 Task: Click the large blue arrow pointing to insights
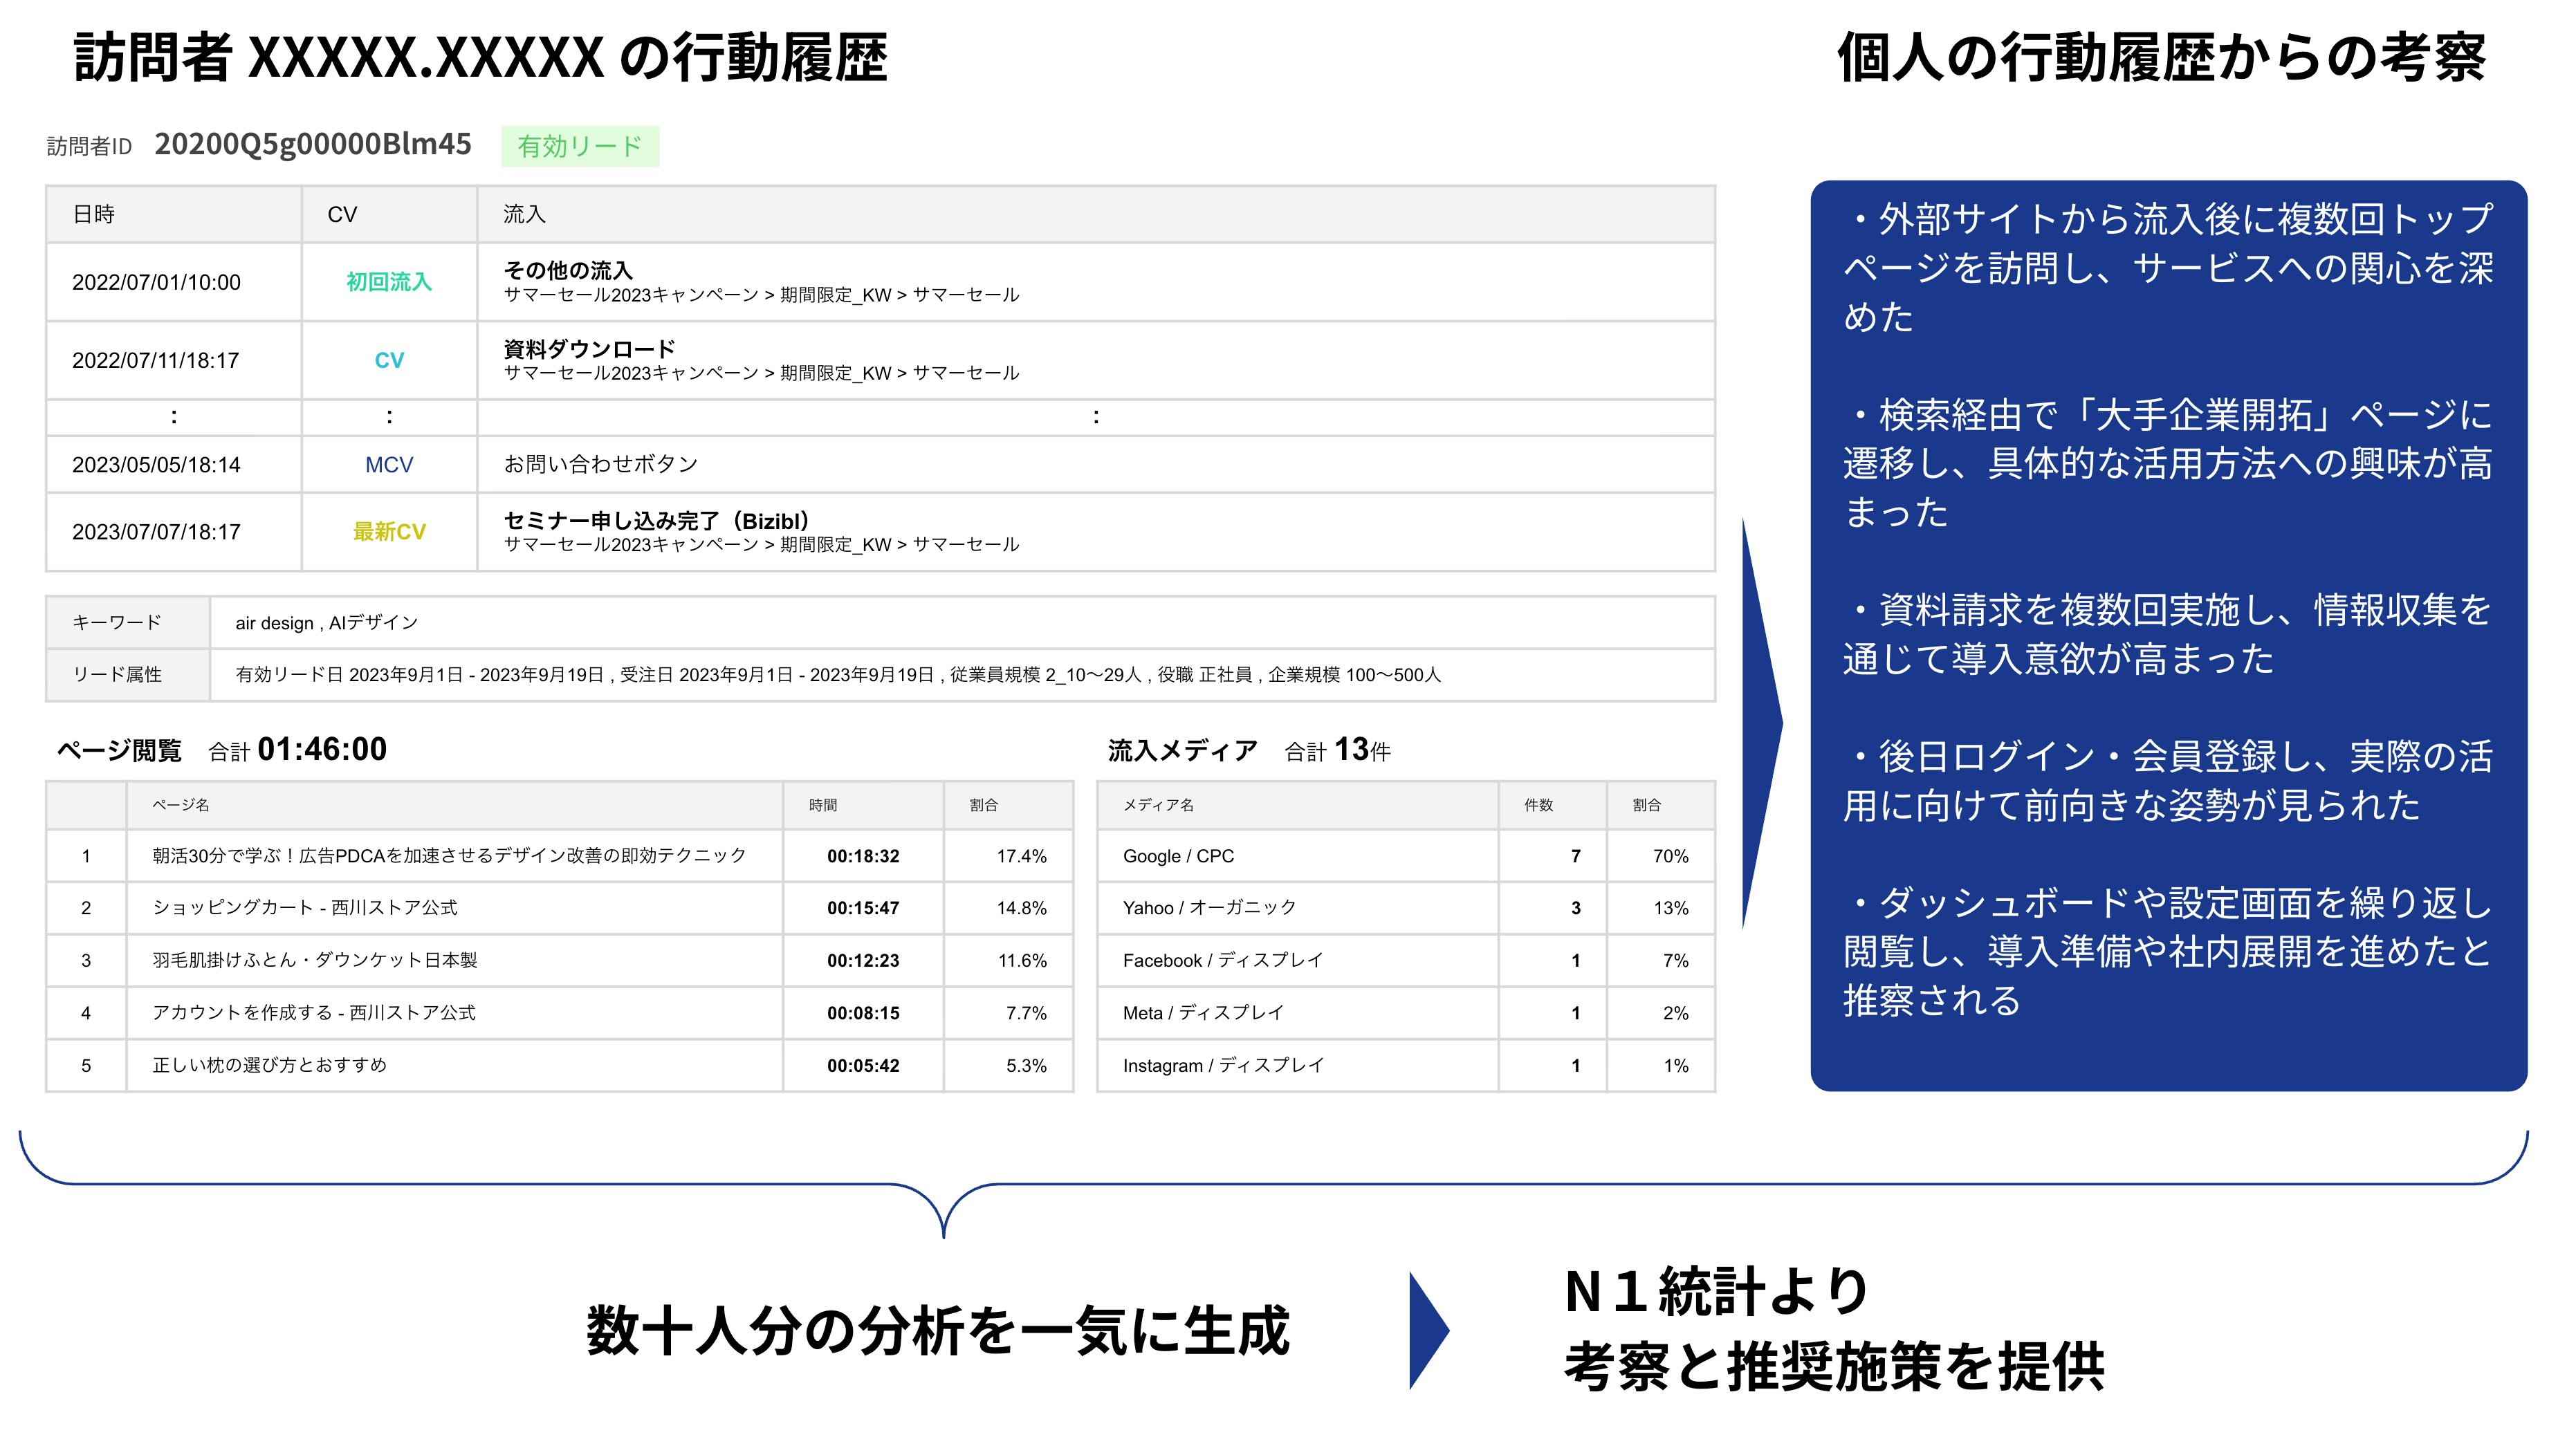pyautogui.click(x=1760, y=724)
